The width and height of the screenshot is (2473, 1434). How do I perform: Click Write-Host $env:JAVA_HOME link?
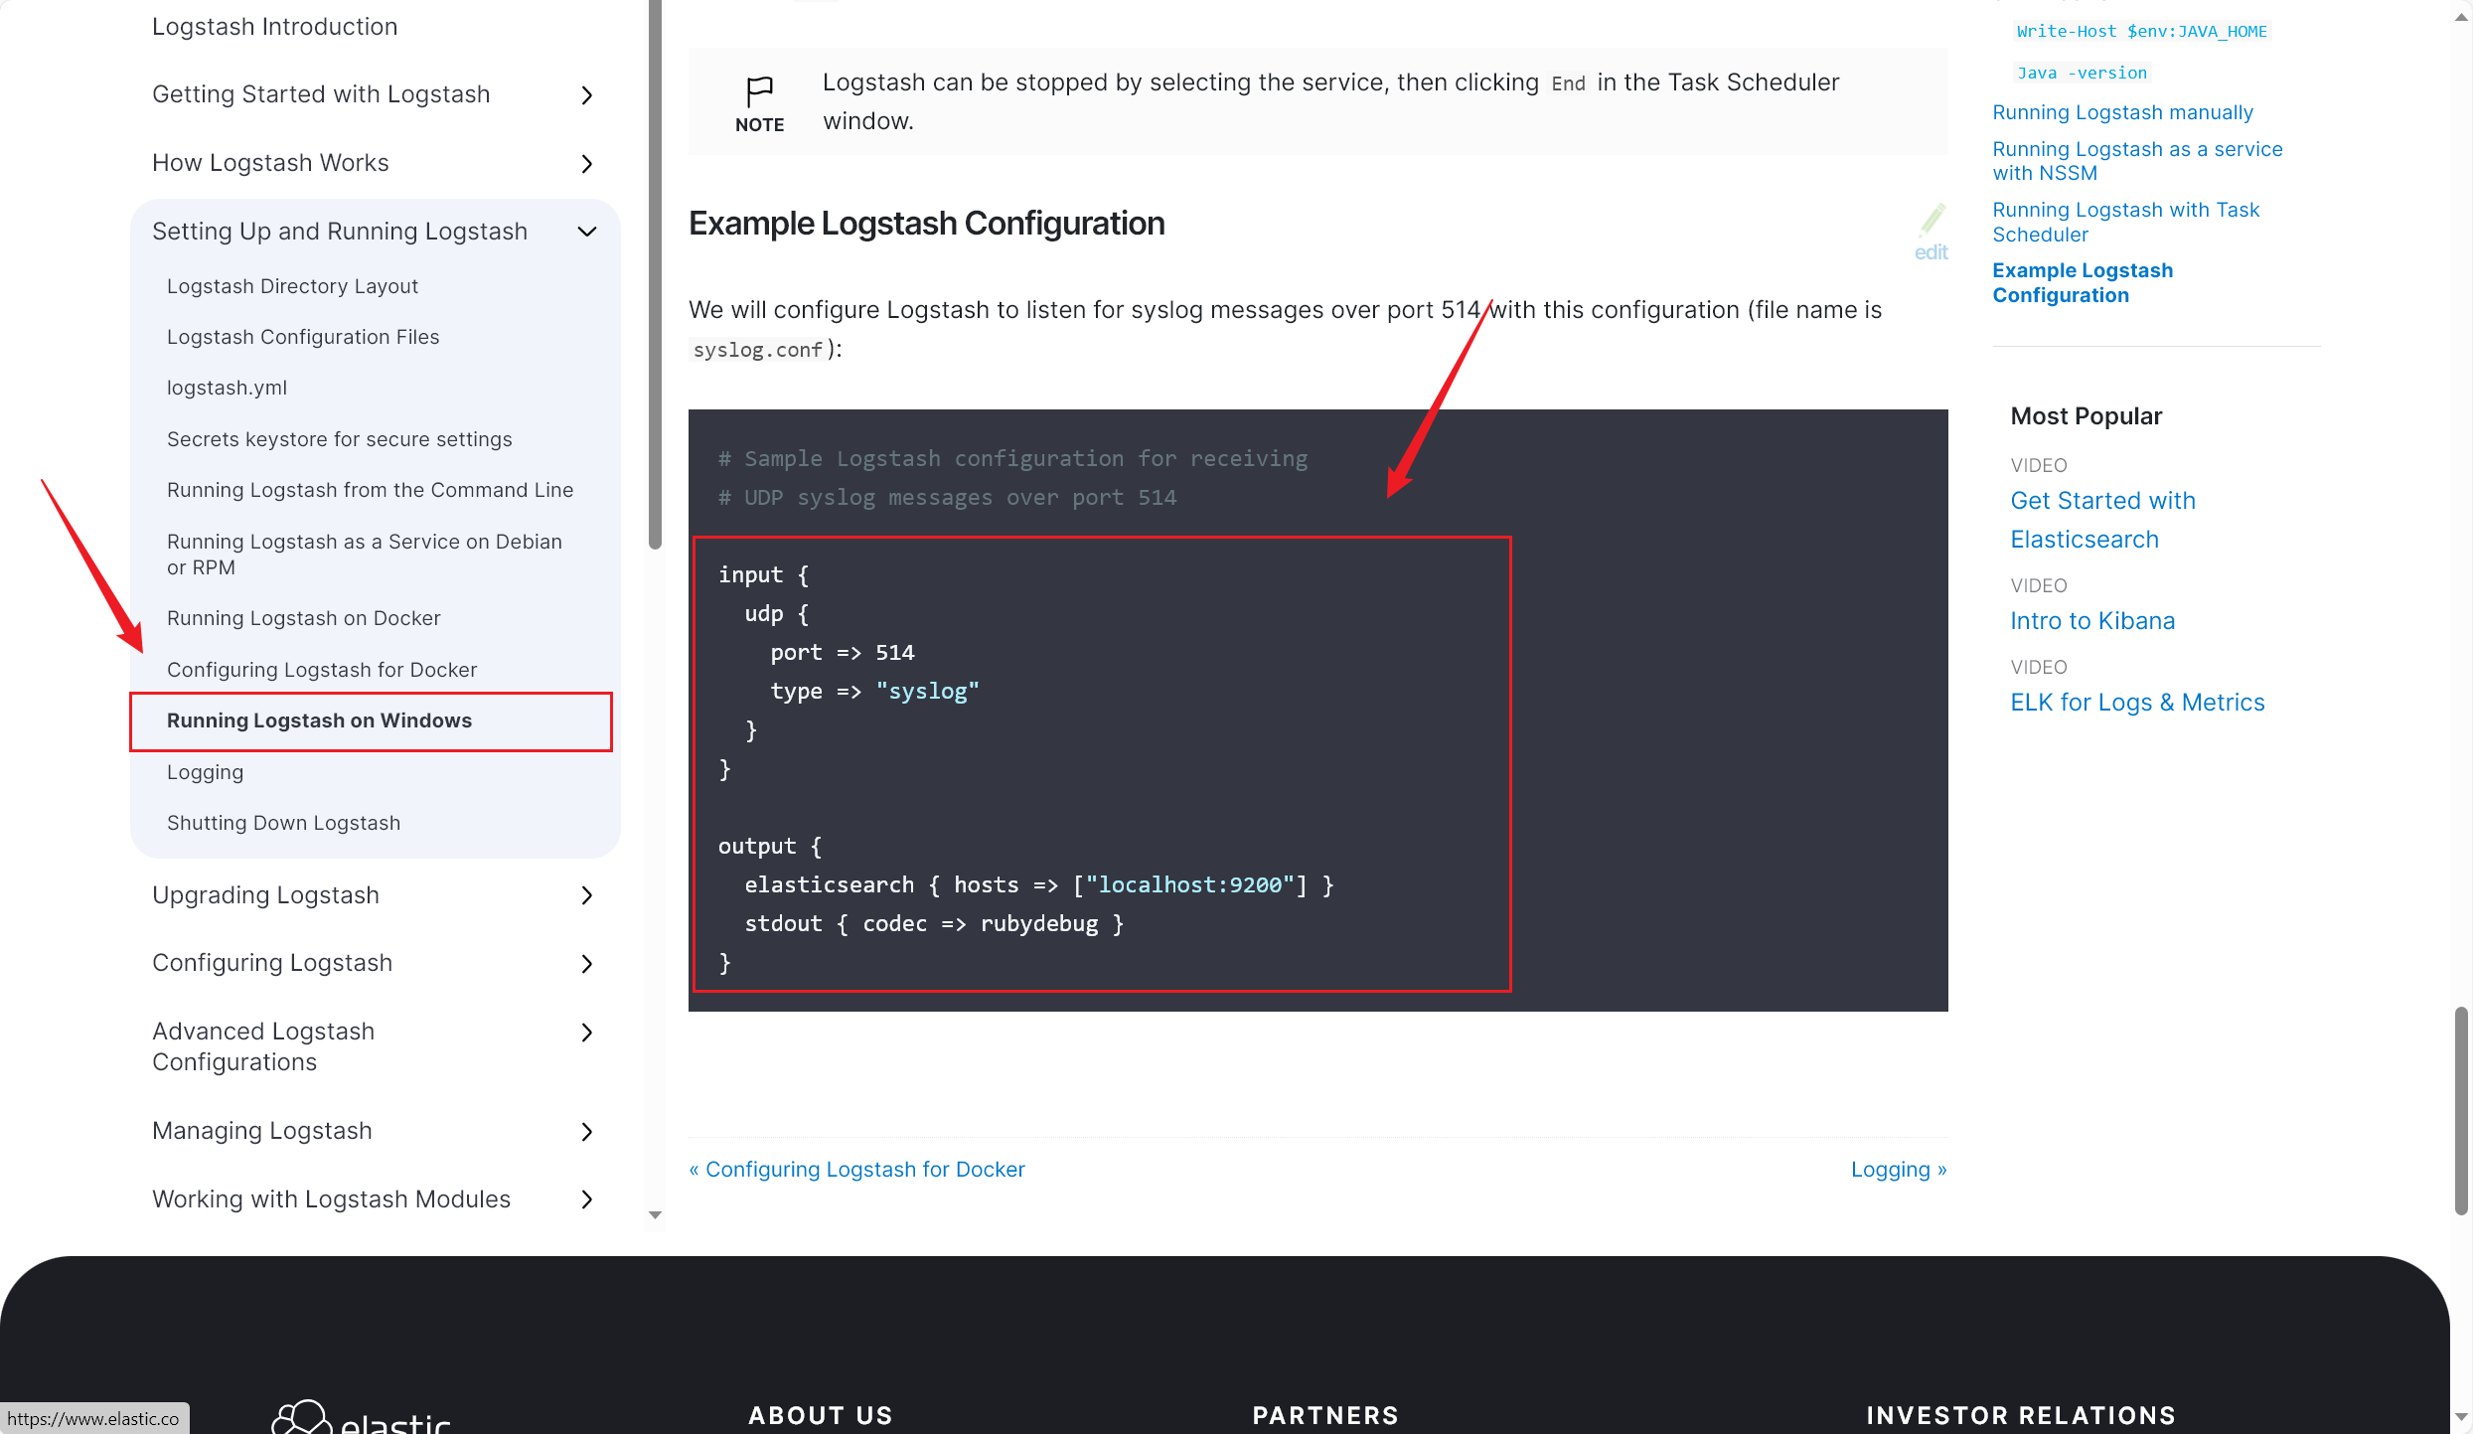pyautogui.click(x=2142, y=32)
